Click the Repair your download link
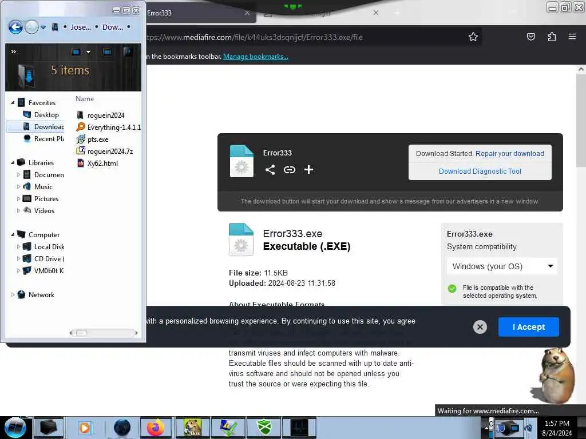This screenshot has width=586, height=439. pyautogui.click(x=510, y=153)
